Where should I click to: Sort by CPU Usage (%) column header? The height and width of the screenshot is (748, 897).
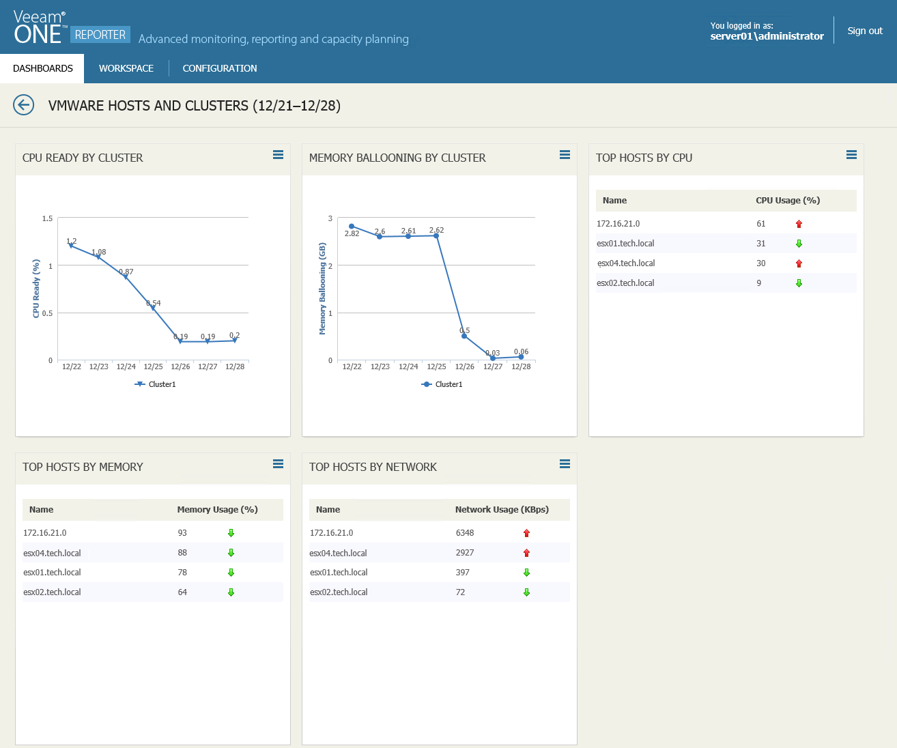tap(788, 201)
